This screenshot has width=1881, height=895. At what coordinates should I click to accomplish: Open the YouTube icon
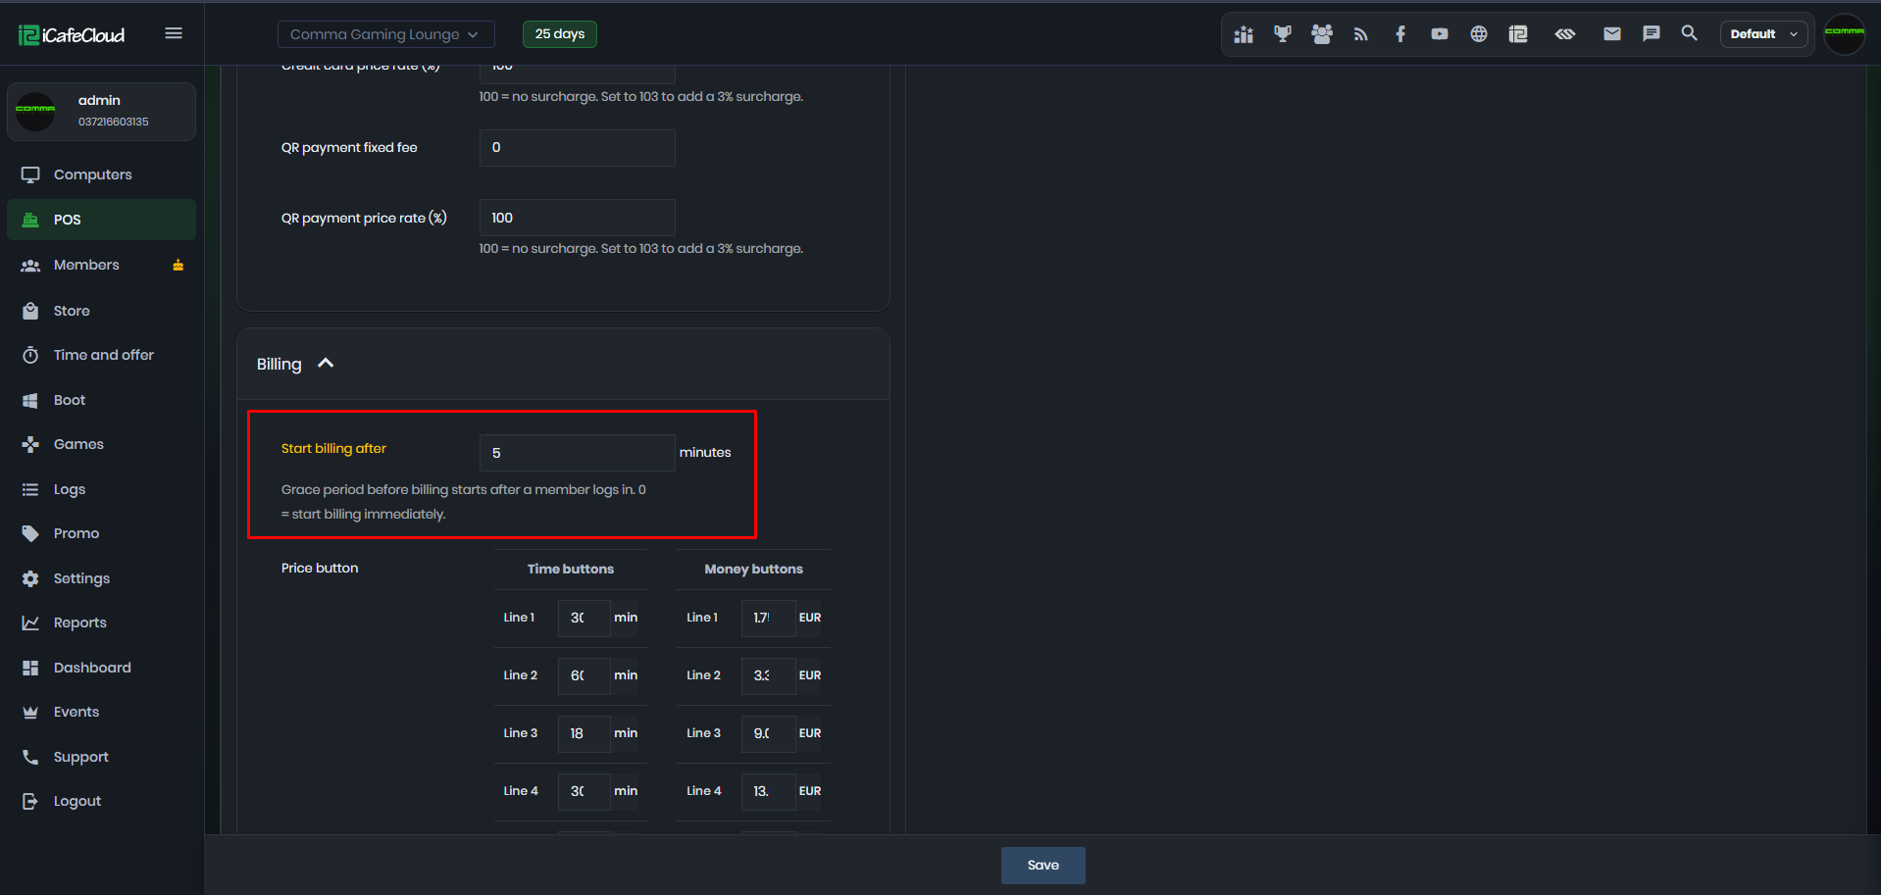click(1440, 34)
